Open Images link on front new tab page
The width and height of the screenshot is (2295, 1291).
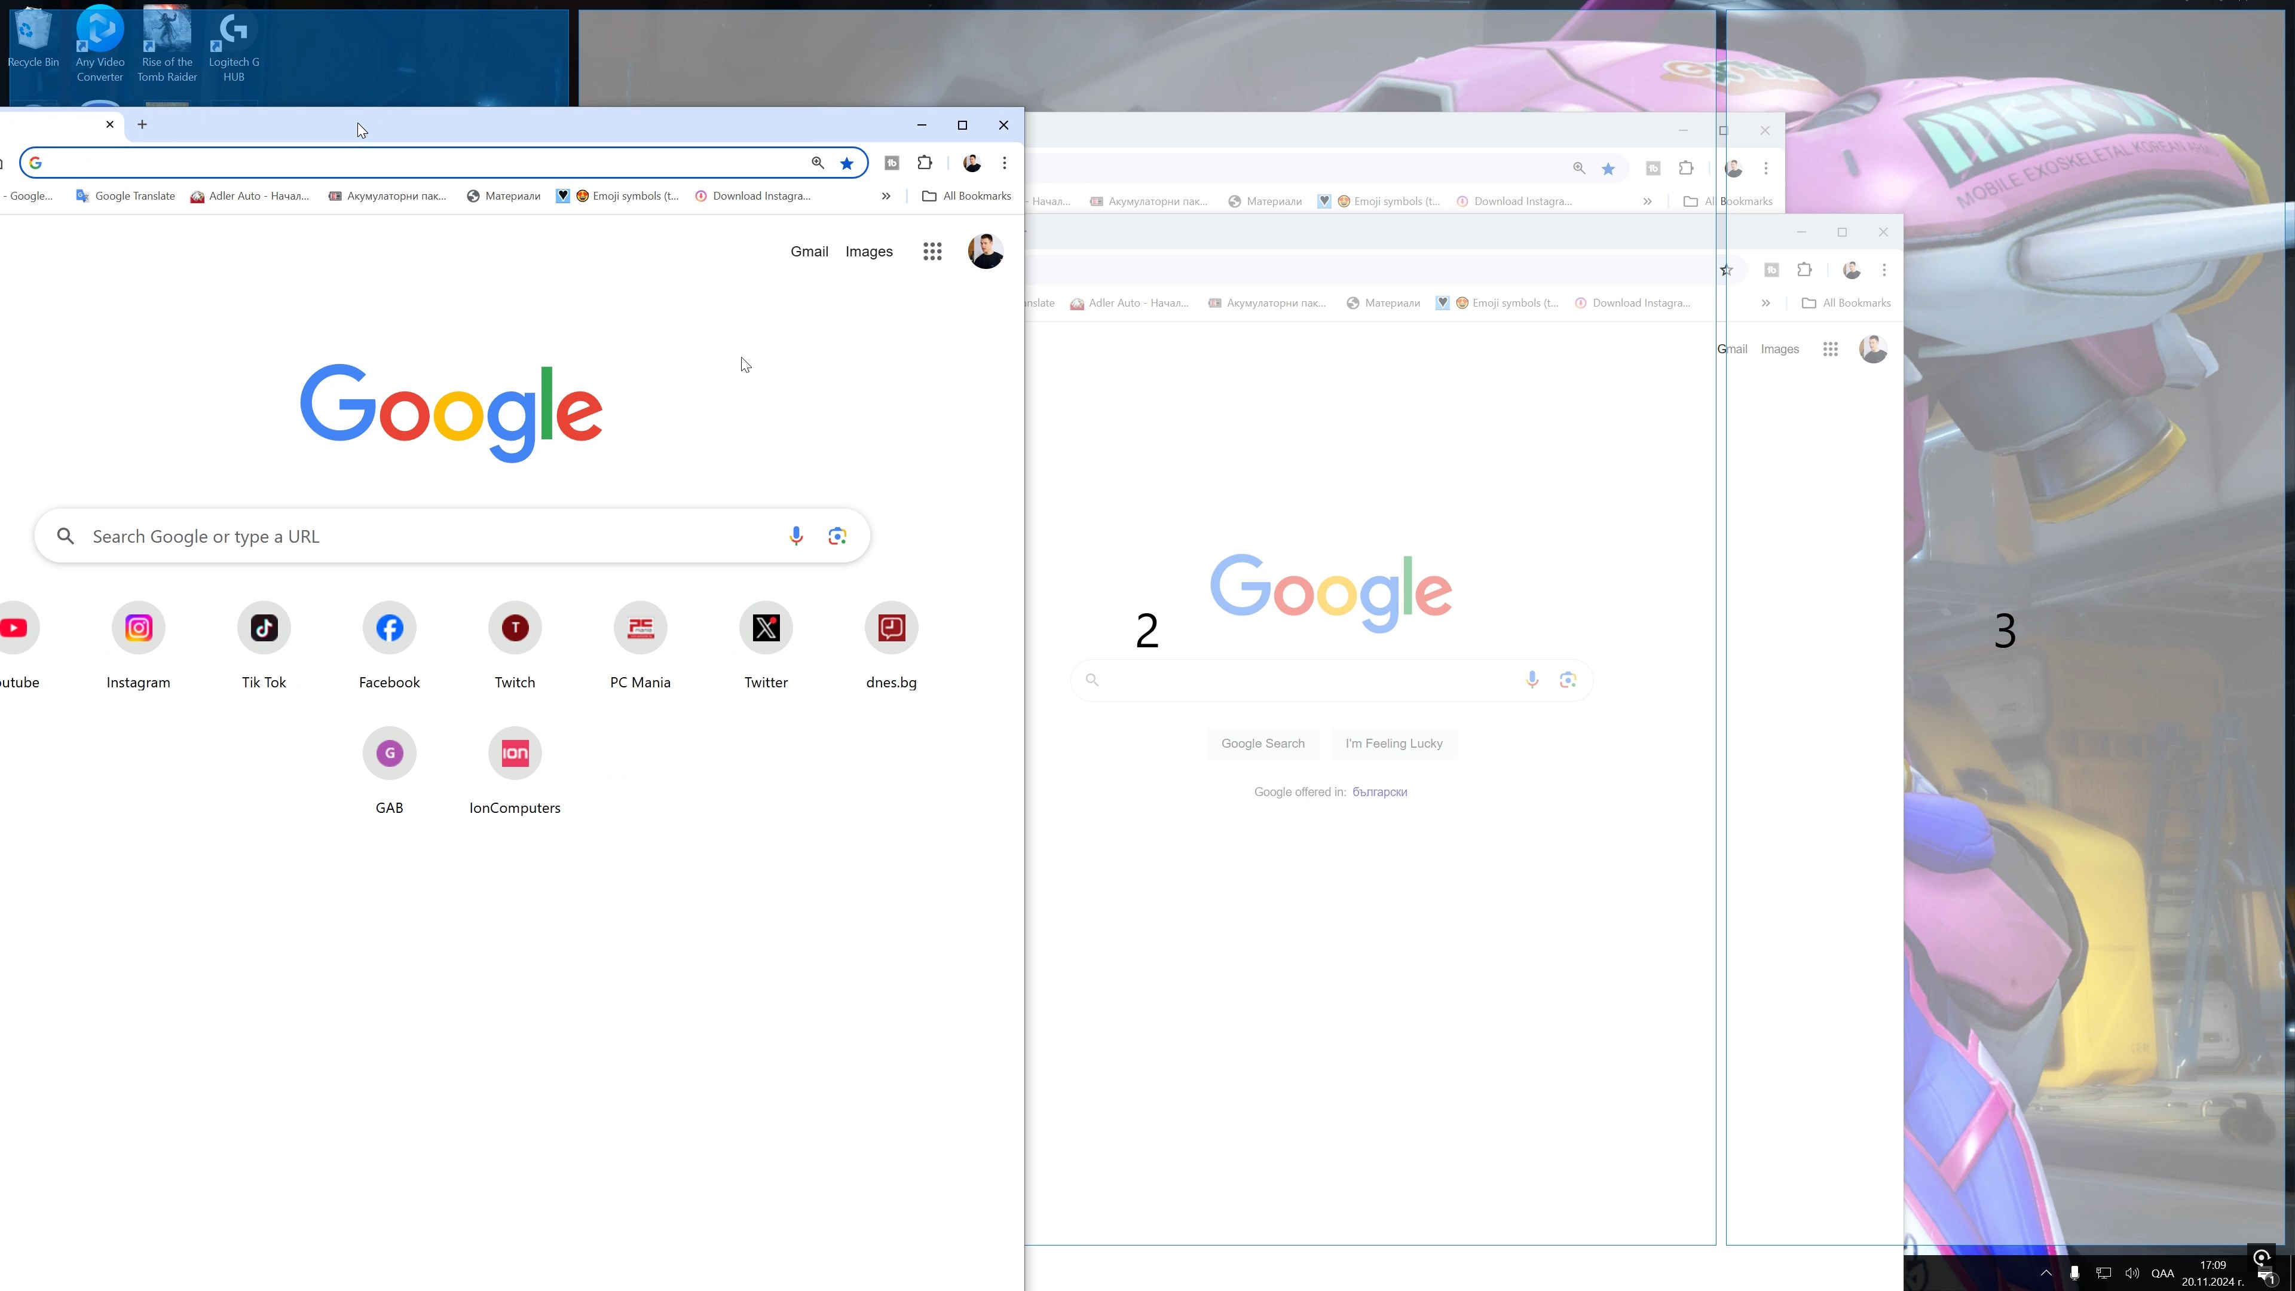(868, 252)
